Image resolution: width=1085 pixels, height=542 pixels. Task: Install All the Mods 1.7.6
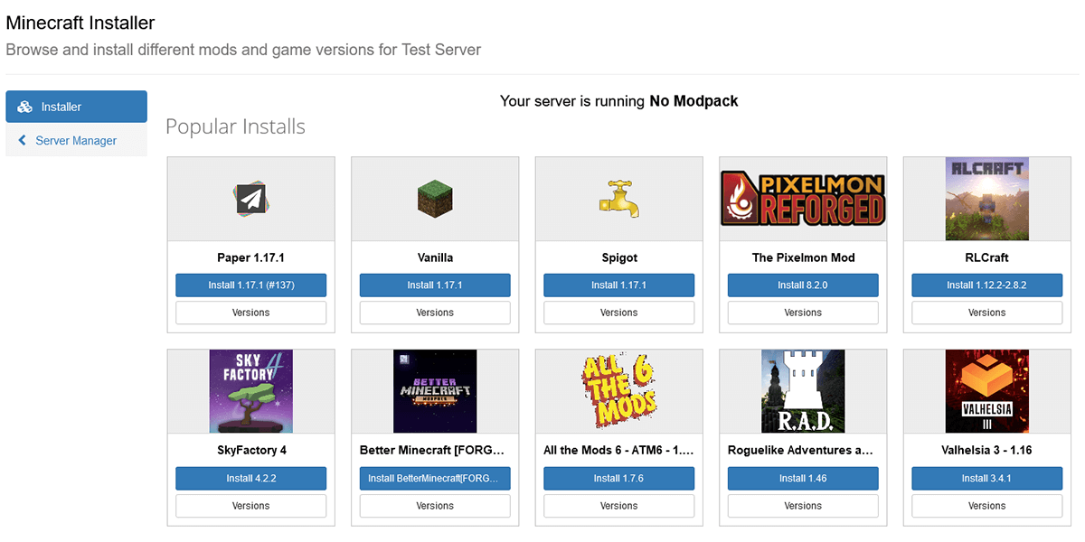click(619, 479)
